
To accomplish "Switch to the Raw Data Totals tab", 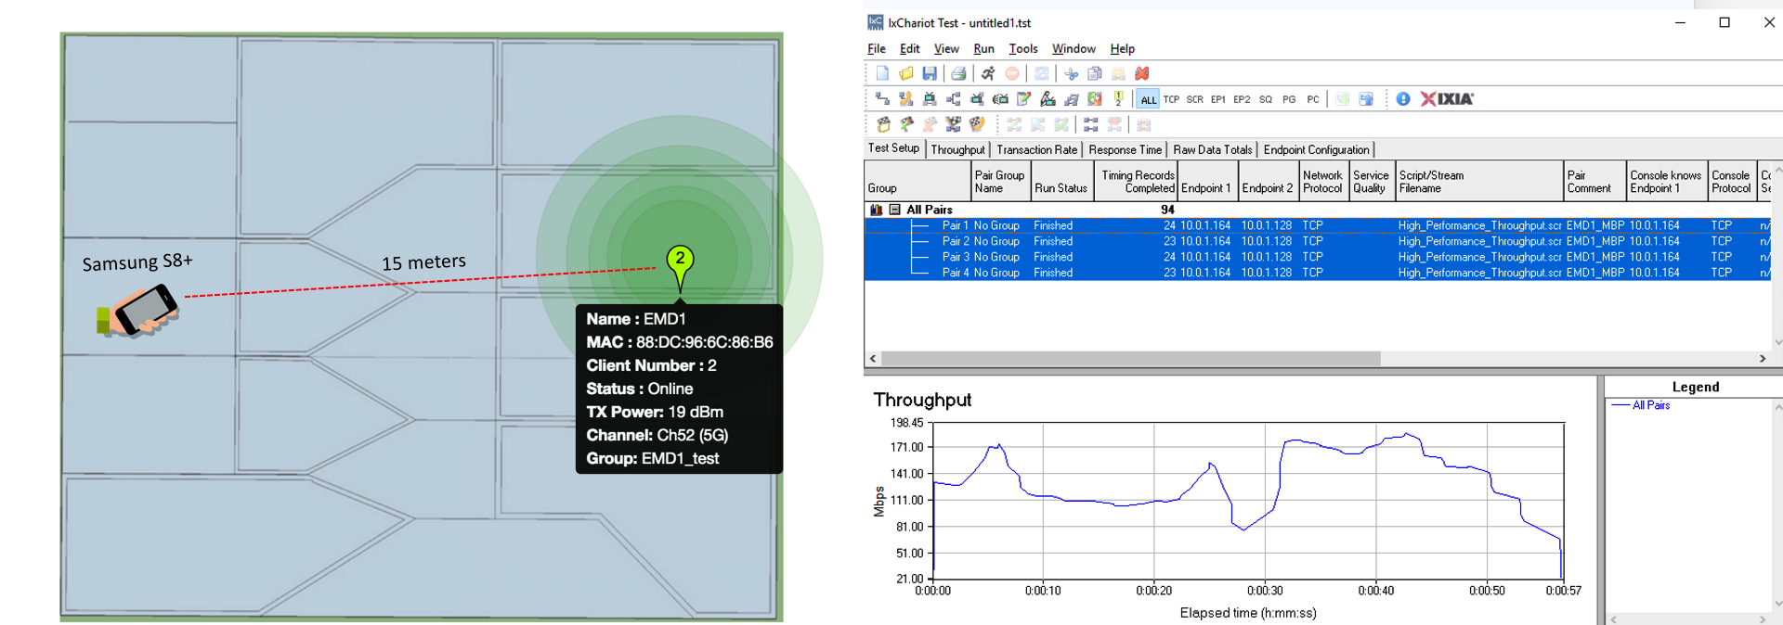I will click(1212, 149).
